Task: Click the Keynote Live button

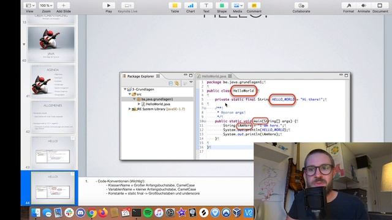Action: (x=127, y=5)
